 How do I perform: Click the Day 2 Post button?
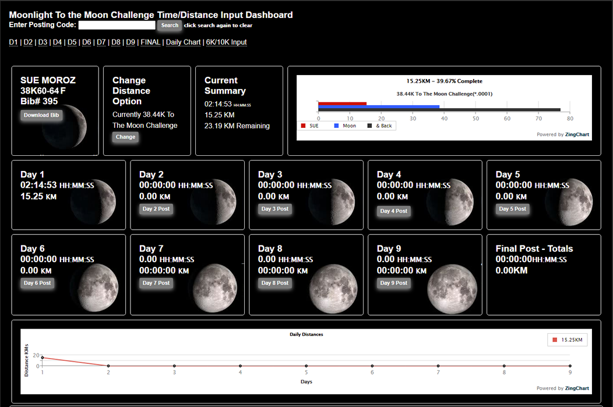[156, 209]
